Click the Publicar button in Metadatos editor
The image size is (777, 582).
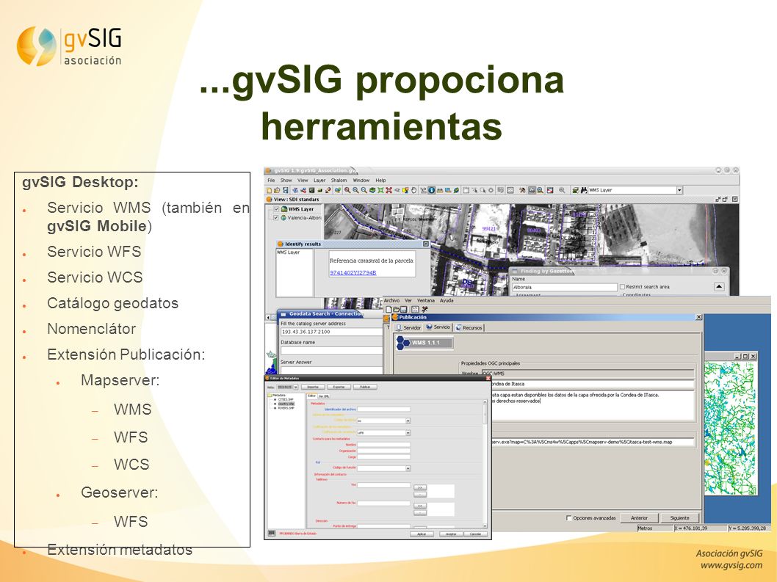tap(365, 387)
